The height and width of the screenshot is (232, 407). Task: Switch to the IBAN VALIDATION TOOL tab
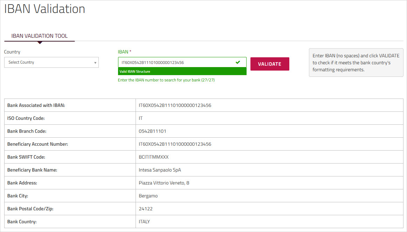pyautogui.click(x=40, y=36)
